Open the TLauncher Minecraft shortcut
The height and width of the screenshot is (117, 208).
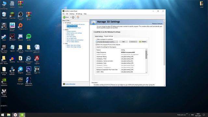click(x=12, y=15)
